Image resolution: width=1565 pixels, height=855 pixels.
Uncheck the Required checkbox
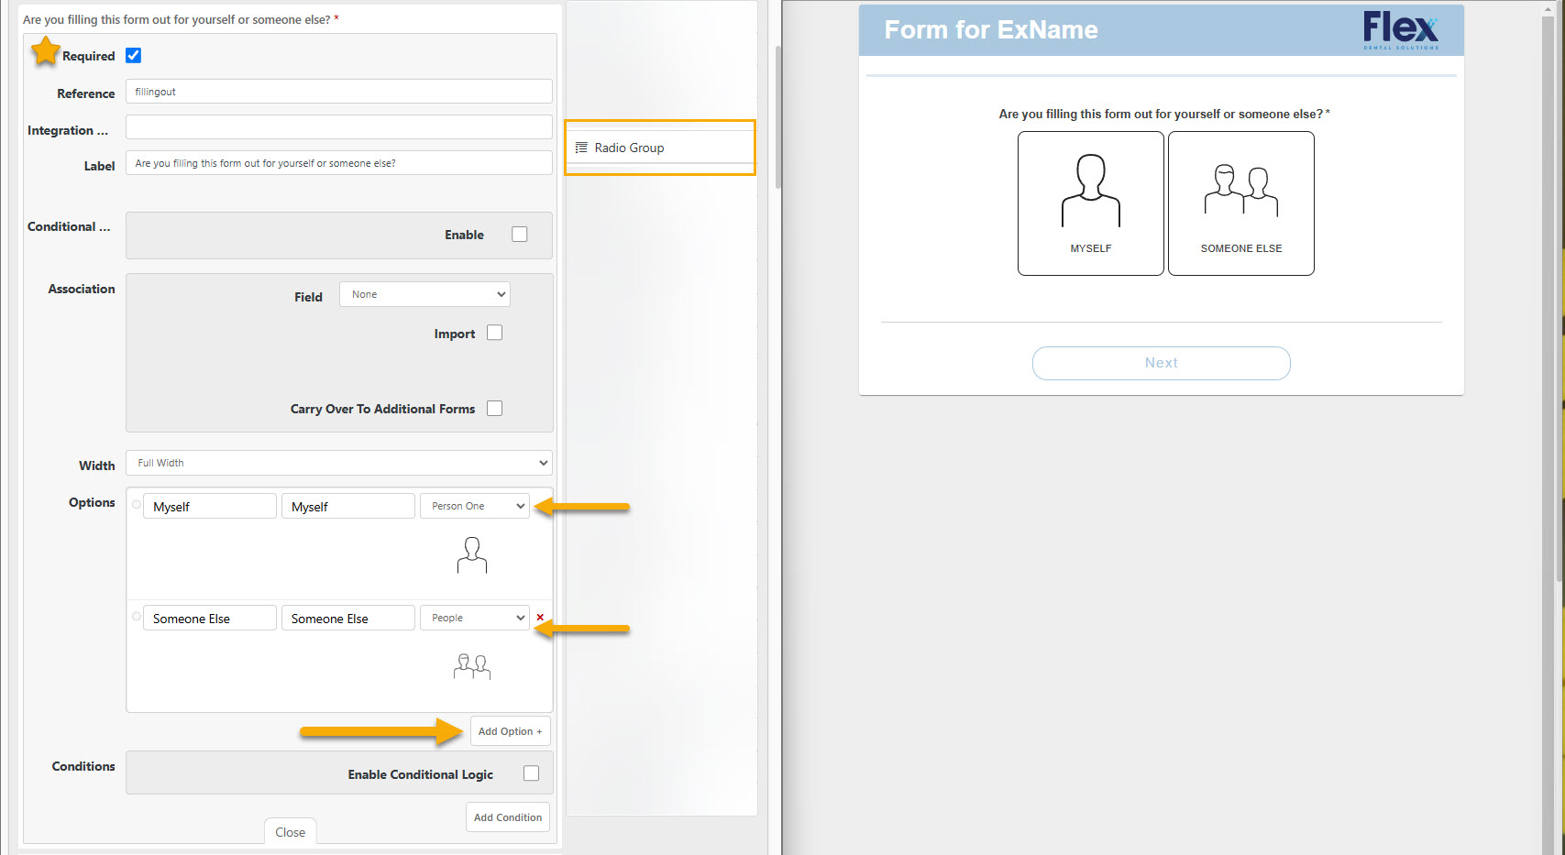tap(133, 55)
